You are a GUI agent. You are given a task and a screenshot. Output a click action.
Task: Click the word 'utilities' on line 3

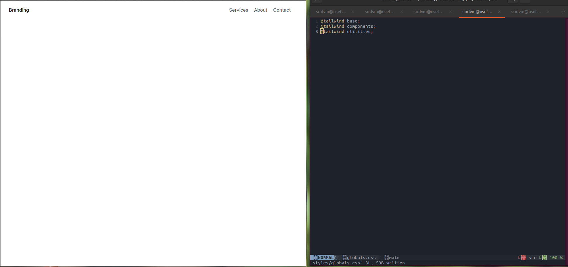click(359, 32)
